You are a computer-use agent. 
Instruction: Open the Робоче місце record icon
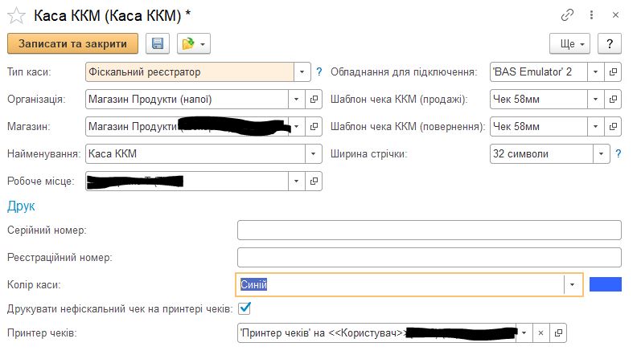coord(314,181)
